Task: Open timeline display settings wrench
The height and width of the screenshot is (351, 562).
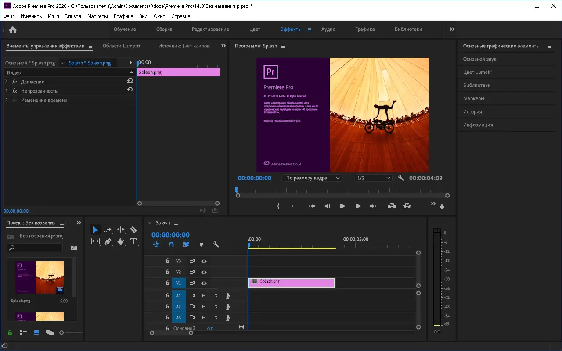Action: coord(216,244)
